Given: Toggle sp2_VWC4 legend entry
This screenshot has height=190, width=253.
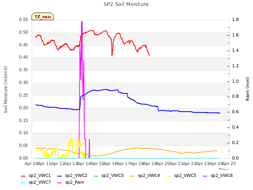Looking at the screenshot, I should pyautogui.click(x=145, y=176).
